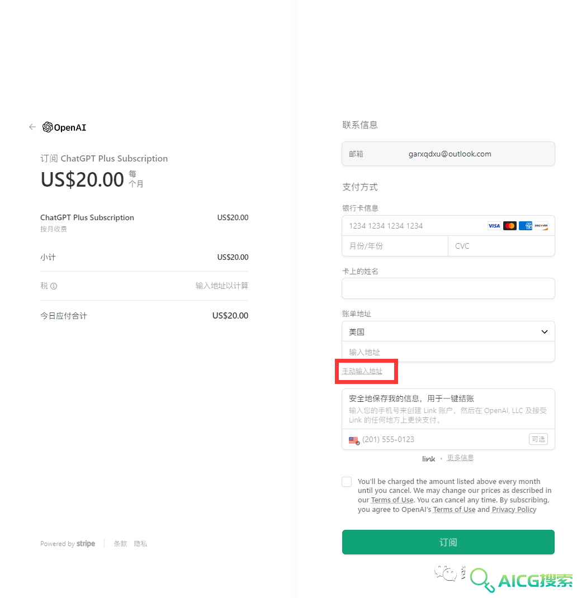Click the tax info icon
Image resolution: width=577 pixels, height=598 pixels.
pyautogui.click(x=54, y=286)
